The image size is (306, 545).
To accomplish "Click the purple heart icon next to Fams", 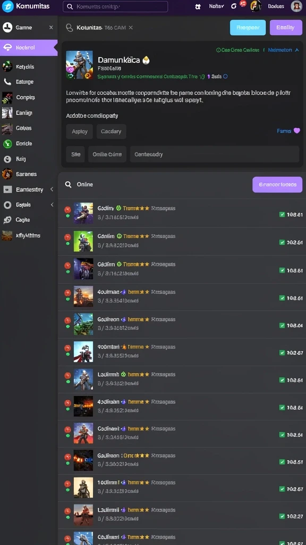I will 296,131.
